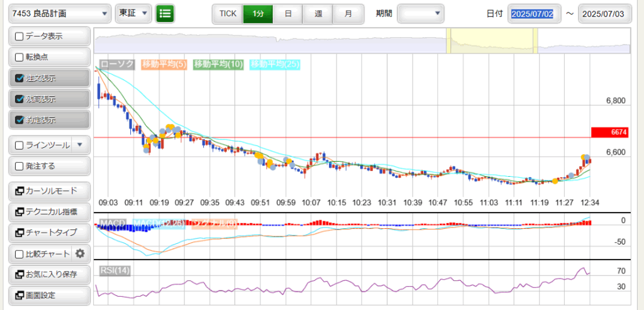The height and width of the screenshot is (310, 644).
Task: Click the ローソク legend label
Action: click(x=117, y=64)
